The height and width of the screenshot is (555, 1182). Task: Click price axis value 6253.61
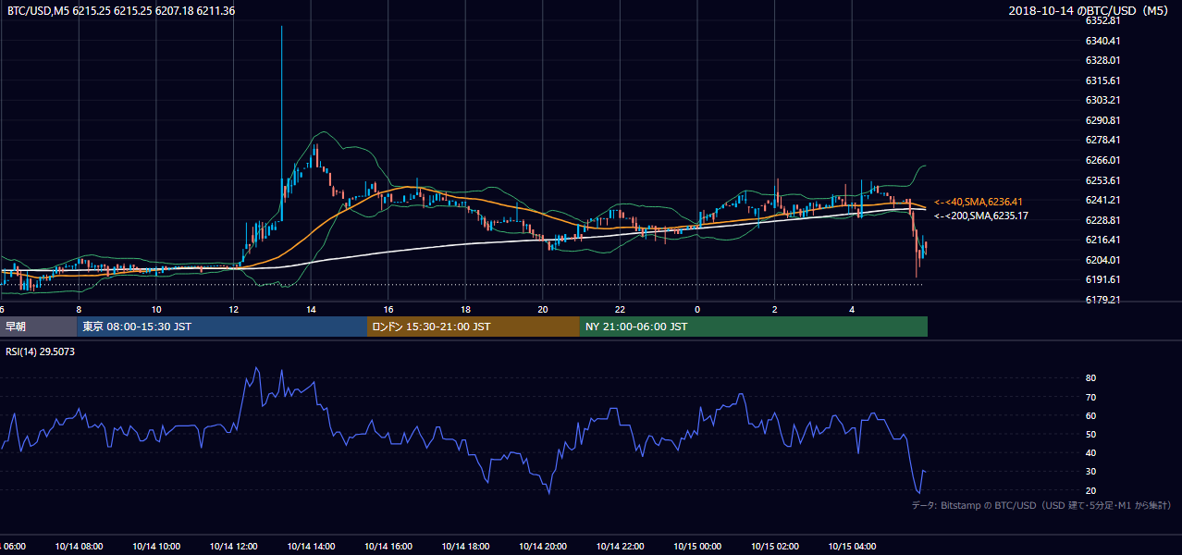pyautogui.click(x=1103, y=180)
